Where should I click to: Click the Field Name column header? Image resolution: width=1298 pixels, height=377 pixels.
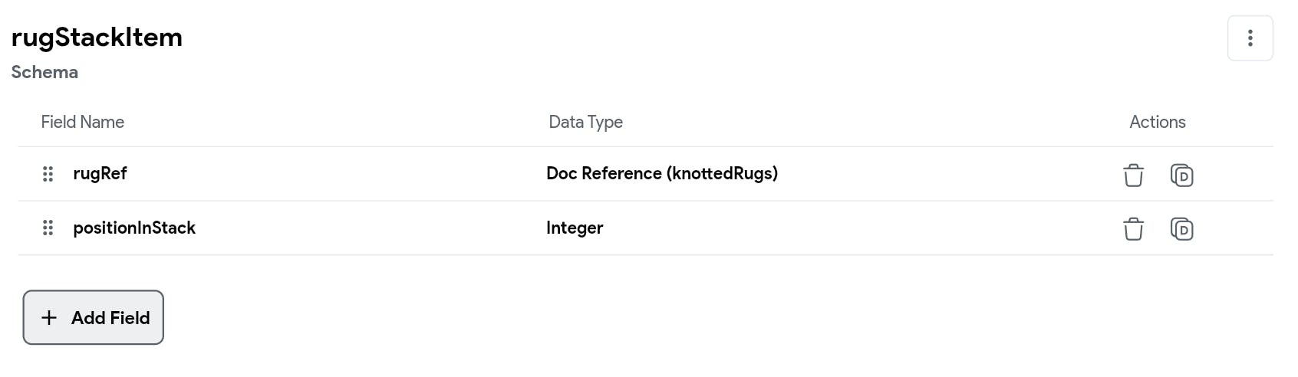tap(82, 122)
